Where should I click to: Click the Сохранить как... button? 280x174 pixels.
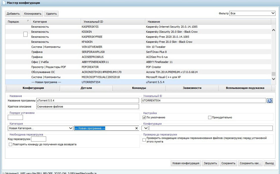click(250, 163)
